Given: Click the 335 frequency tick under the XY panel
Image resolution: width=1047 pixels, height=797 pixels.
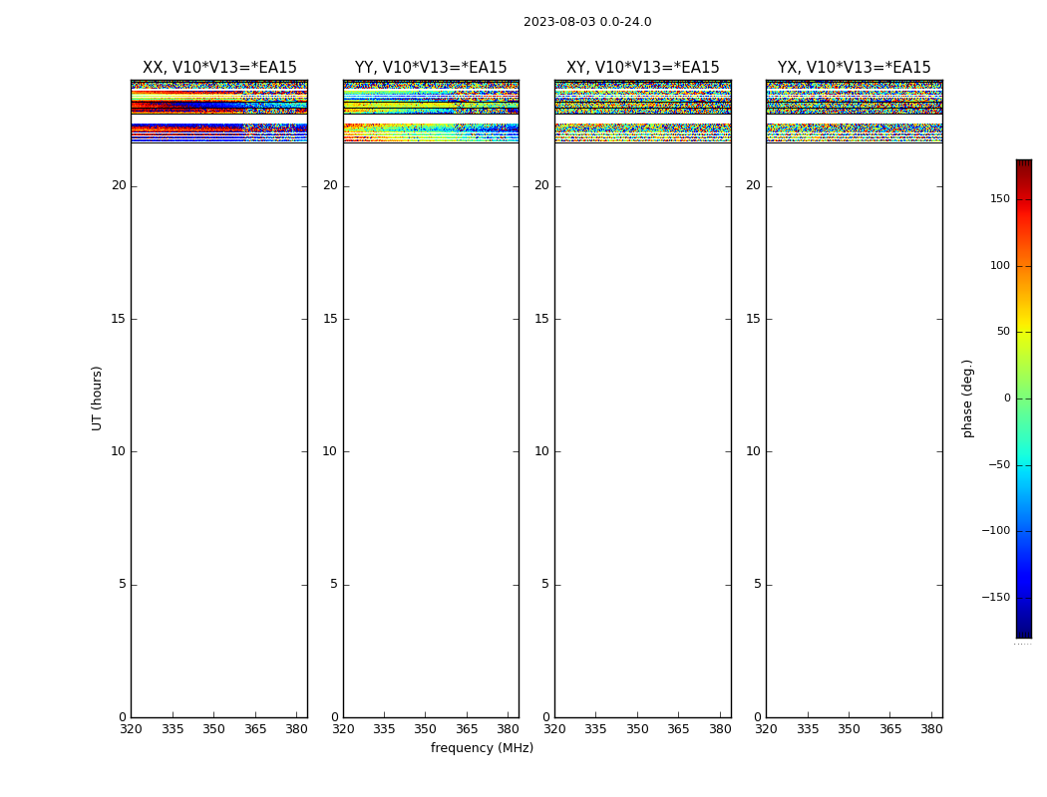Looking at the screenshot, I should click(595, 729).
